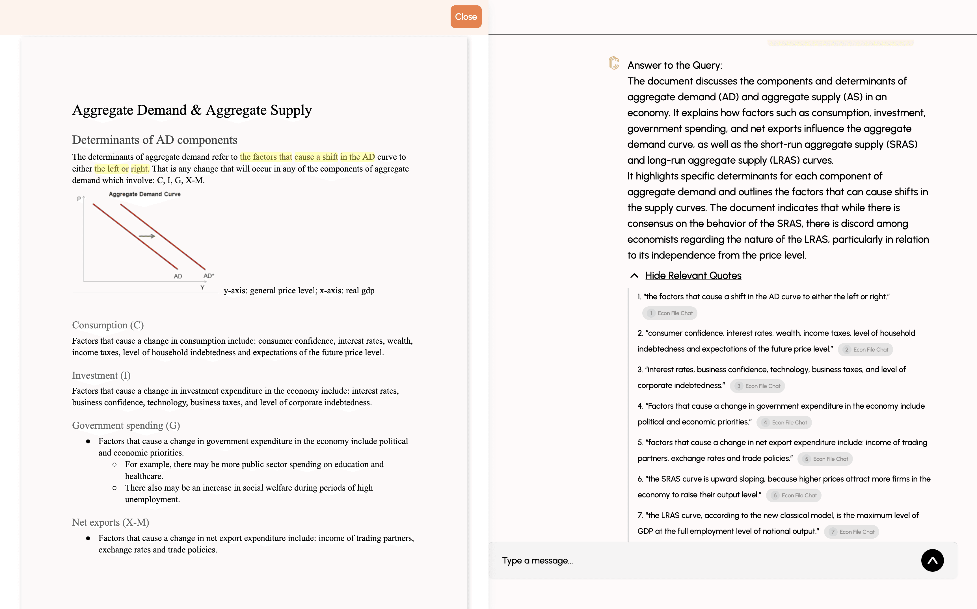Open citation 6 Econ File Chat
Image resolution: width=977 pixels, height=609 pixels.
coord(794,495)
